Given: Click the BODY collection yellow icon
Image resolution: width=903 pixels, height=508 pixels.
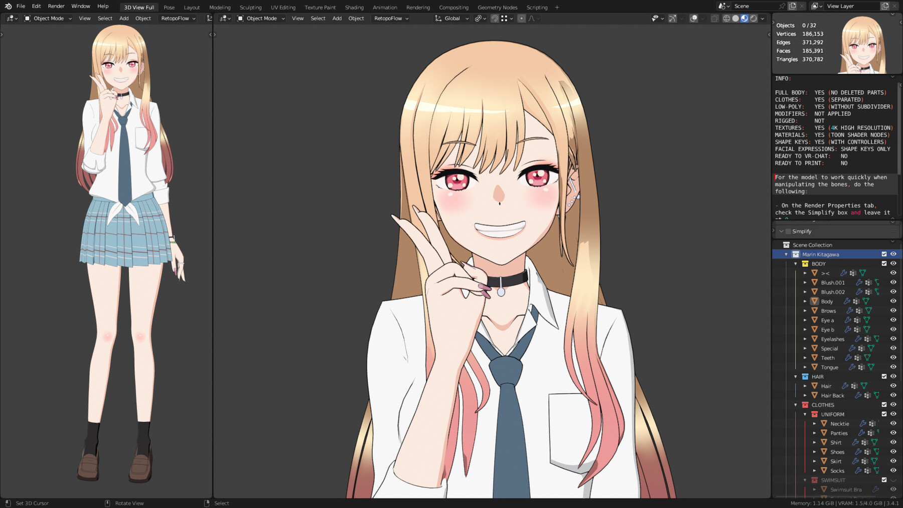Looking at the screenshot, I should pyautogui.click(x=805, y=264).
